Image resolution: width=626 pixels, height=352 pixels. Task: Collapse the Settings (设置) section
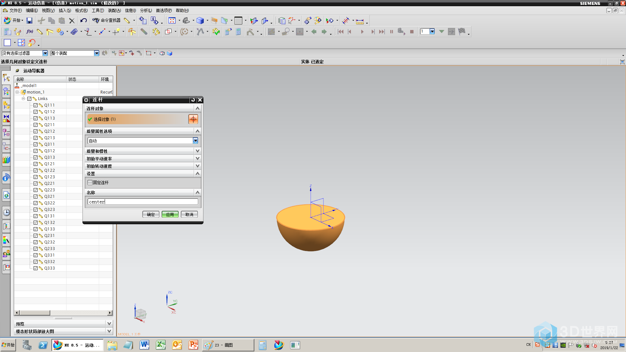[x=143, y=173]
